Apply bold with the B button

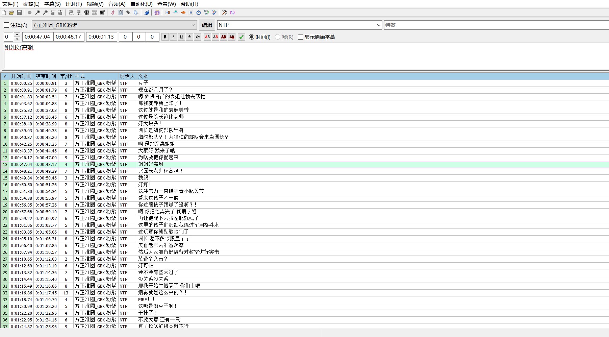coord(165,37)
